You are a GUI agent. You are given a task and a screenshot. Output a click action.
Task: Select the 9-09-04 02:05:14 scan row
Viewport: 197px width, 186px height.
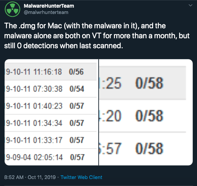coord(50,157)
